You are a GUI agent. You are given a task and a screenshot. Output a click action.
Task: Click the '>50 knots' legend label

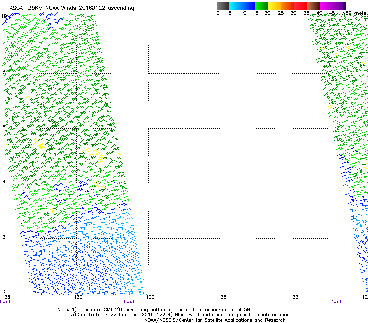point(354,13)
